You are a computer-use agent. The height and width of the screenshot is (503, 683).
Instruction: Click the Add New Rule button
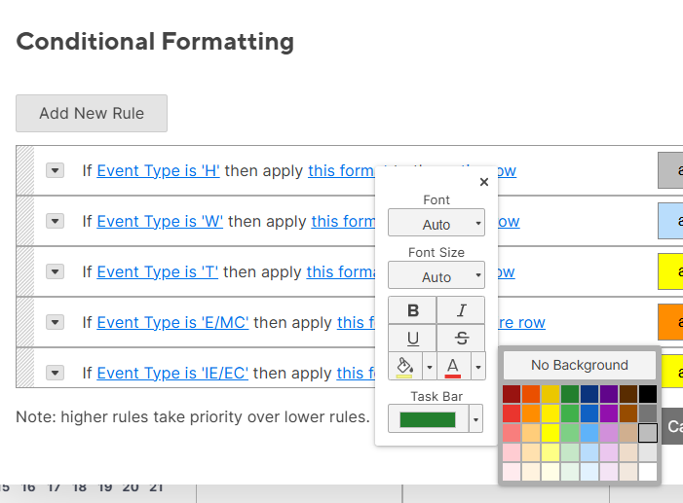point(92,113)
